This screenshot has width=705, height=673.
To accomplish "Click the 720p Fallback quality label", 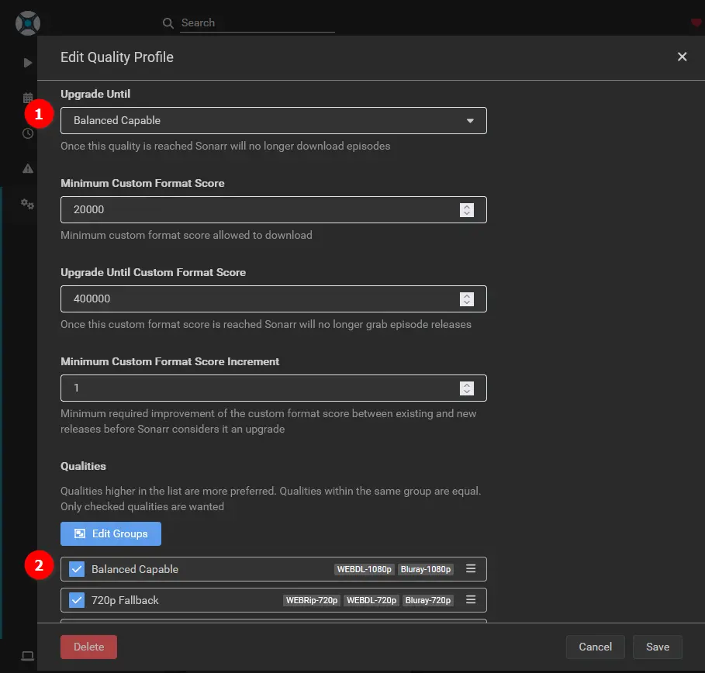I will (x=125, y=600).
